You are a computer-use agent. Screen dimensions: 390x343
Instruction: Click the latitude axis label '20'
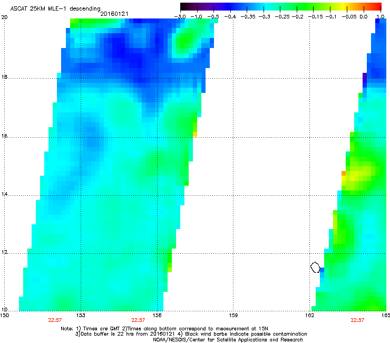(x=4, y=17)
